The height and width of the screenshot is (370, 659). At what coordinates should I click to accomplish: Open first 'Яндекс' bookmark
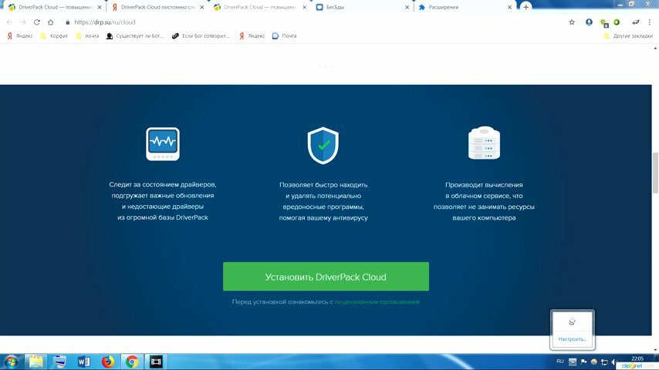click(x=20, y=36)
